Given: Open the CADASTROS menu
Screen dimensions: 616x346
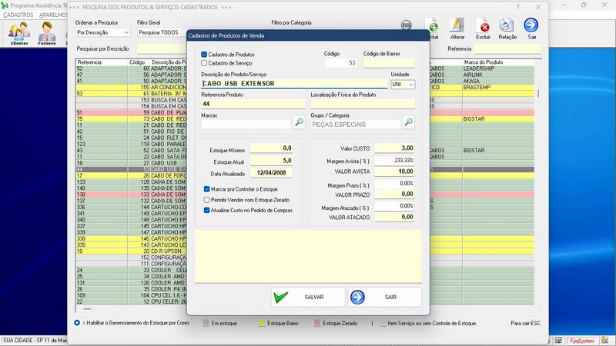Looking at the screenshot, I should click(x=18, y=15).
